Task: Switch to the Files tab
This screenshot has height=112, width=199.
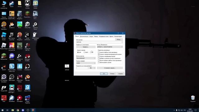Action: 96,36
